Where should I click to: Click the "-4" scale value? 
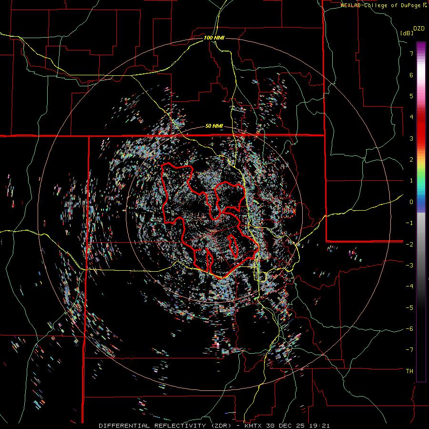(x=409, y=286)
